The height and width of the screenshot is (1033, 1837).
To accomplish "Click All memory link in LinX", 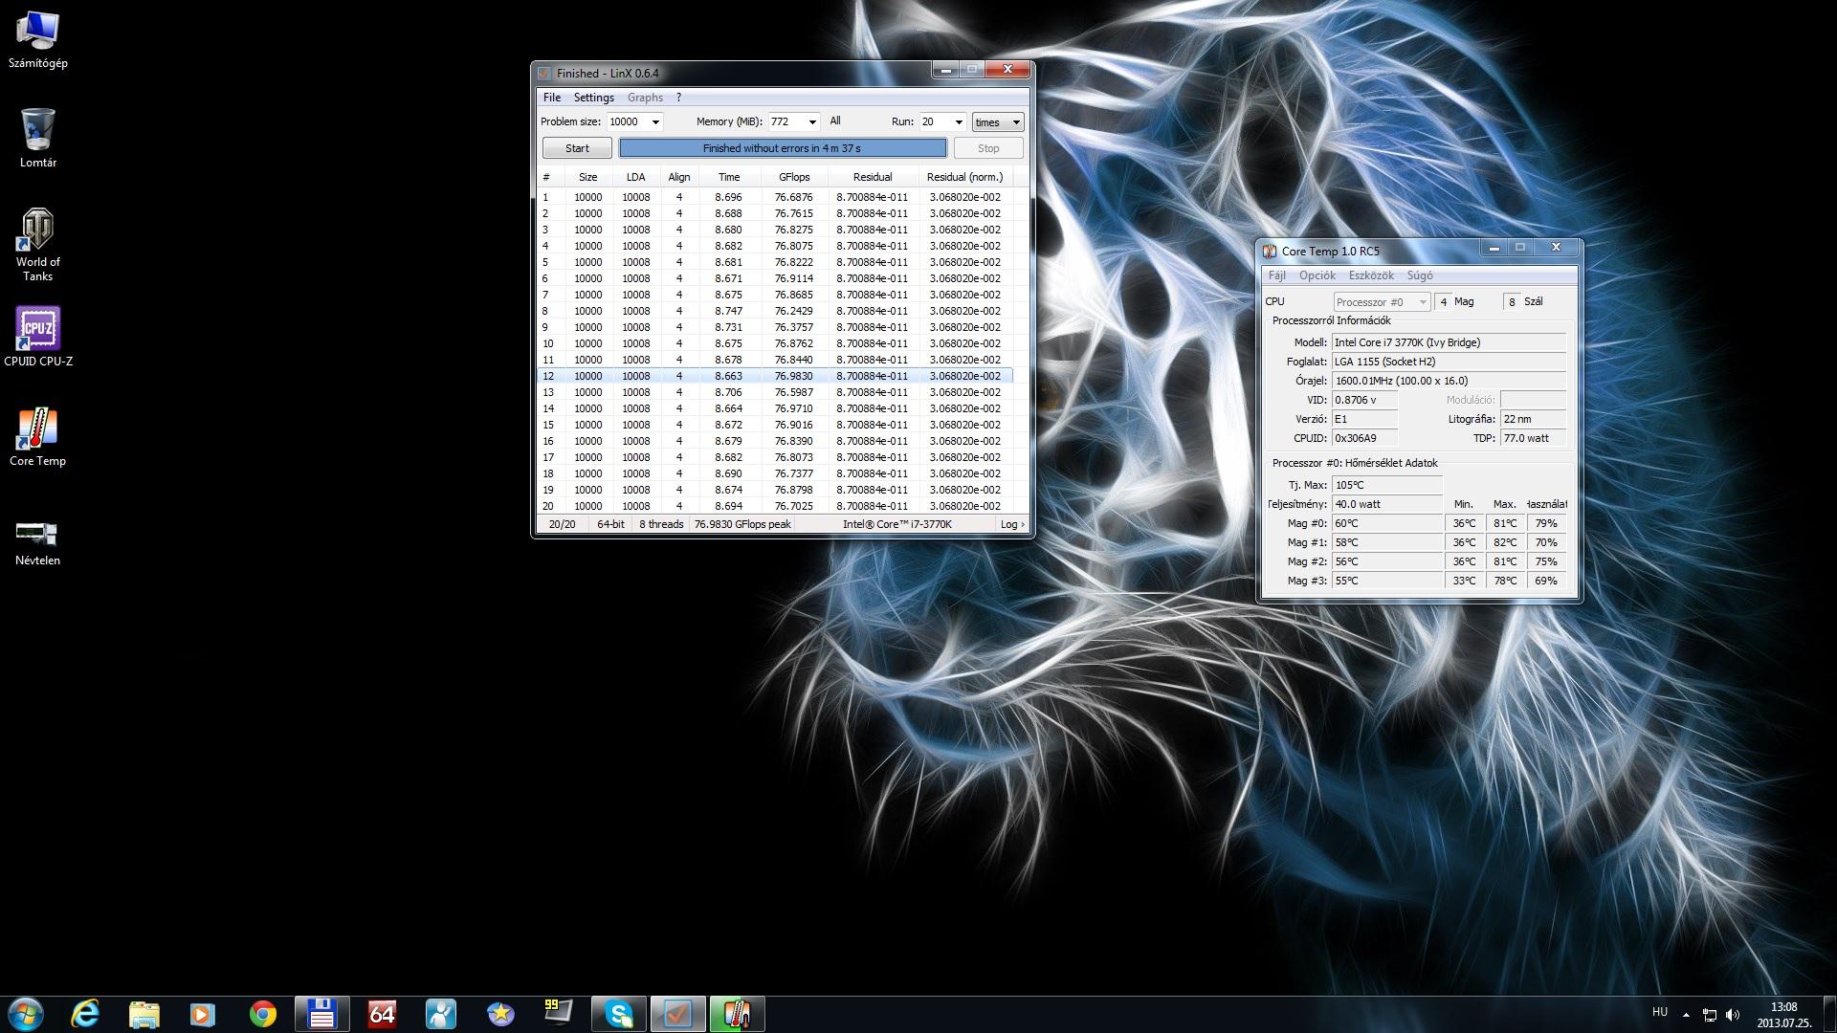I will click(x=835, y=121).
